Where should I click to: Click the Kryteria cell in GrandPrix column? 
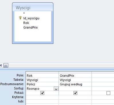(75, 97)
